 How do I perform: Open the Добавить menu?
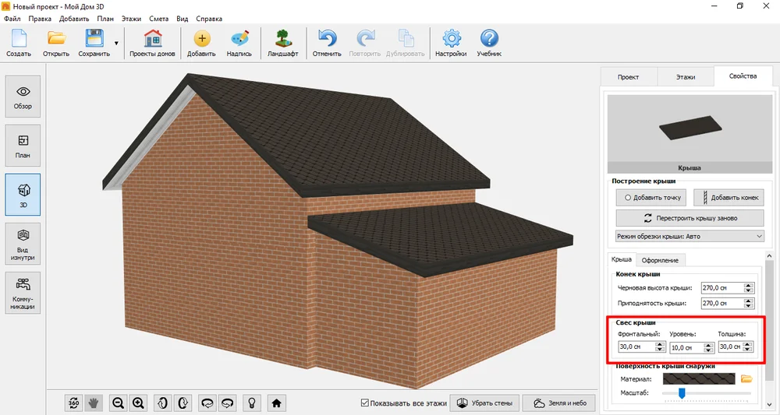pyautogui.click(x=74, y=19)
